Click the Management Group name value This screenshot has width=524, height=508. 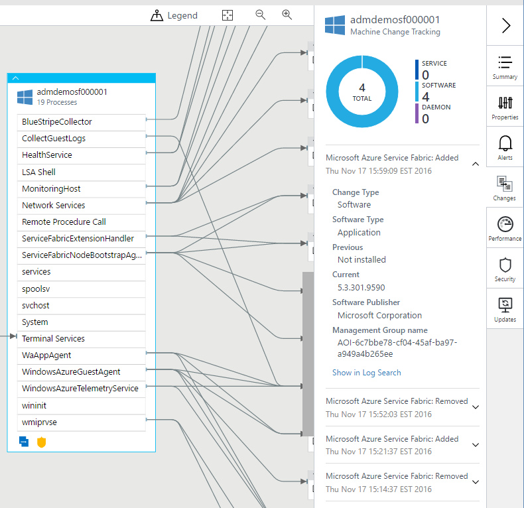(x=397, y=348)
